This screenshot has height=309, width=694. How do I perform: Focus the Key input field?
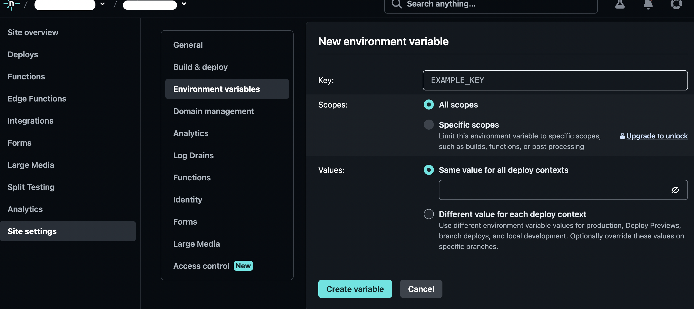[555, 80]
